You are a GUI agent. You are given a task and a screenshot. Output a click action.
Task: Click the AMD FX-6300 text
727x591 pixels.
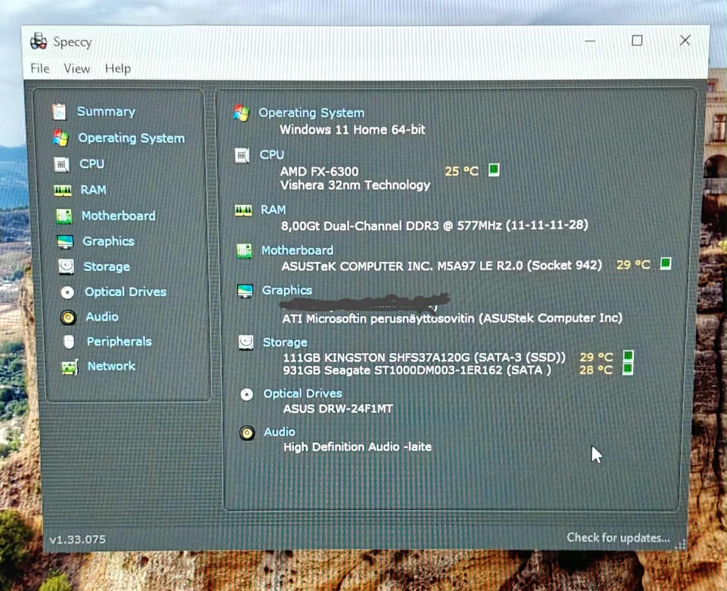320,171
